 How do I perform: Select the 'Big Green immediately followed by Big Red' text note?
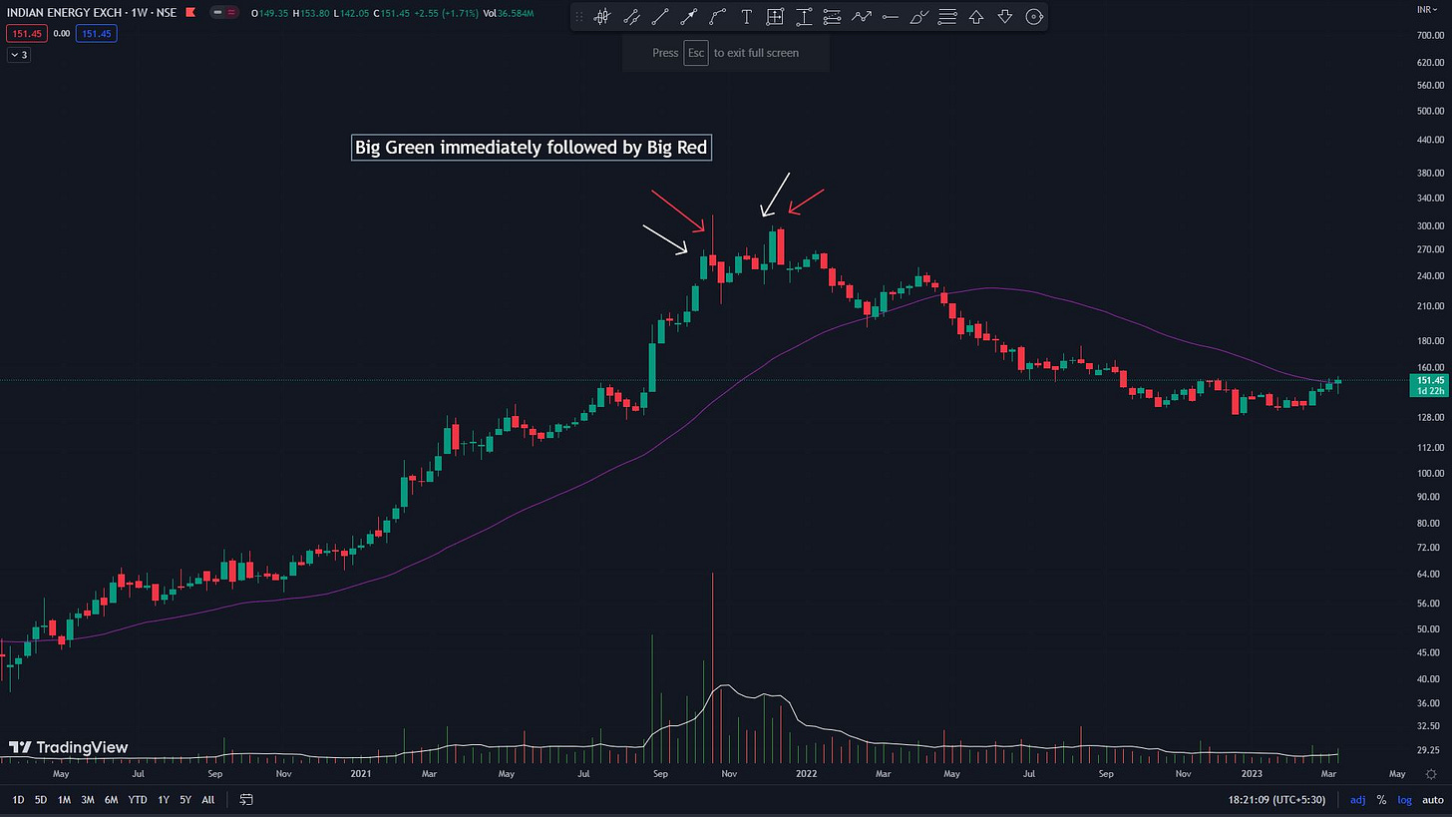[x=532, y=148]
